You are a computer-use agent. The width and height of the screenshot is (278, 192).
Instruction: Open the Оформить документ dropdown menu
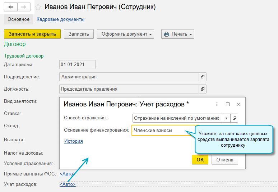125,34
